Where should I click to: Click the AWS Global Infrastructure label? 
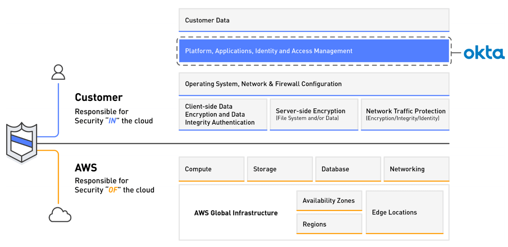236,213
